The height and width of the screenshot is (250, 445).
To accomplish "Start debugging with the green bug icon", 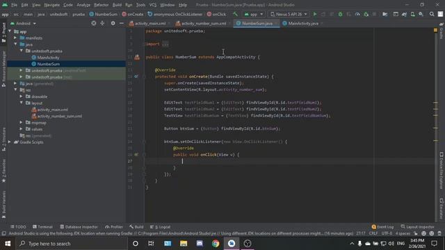I will pos(340,14).
